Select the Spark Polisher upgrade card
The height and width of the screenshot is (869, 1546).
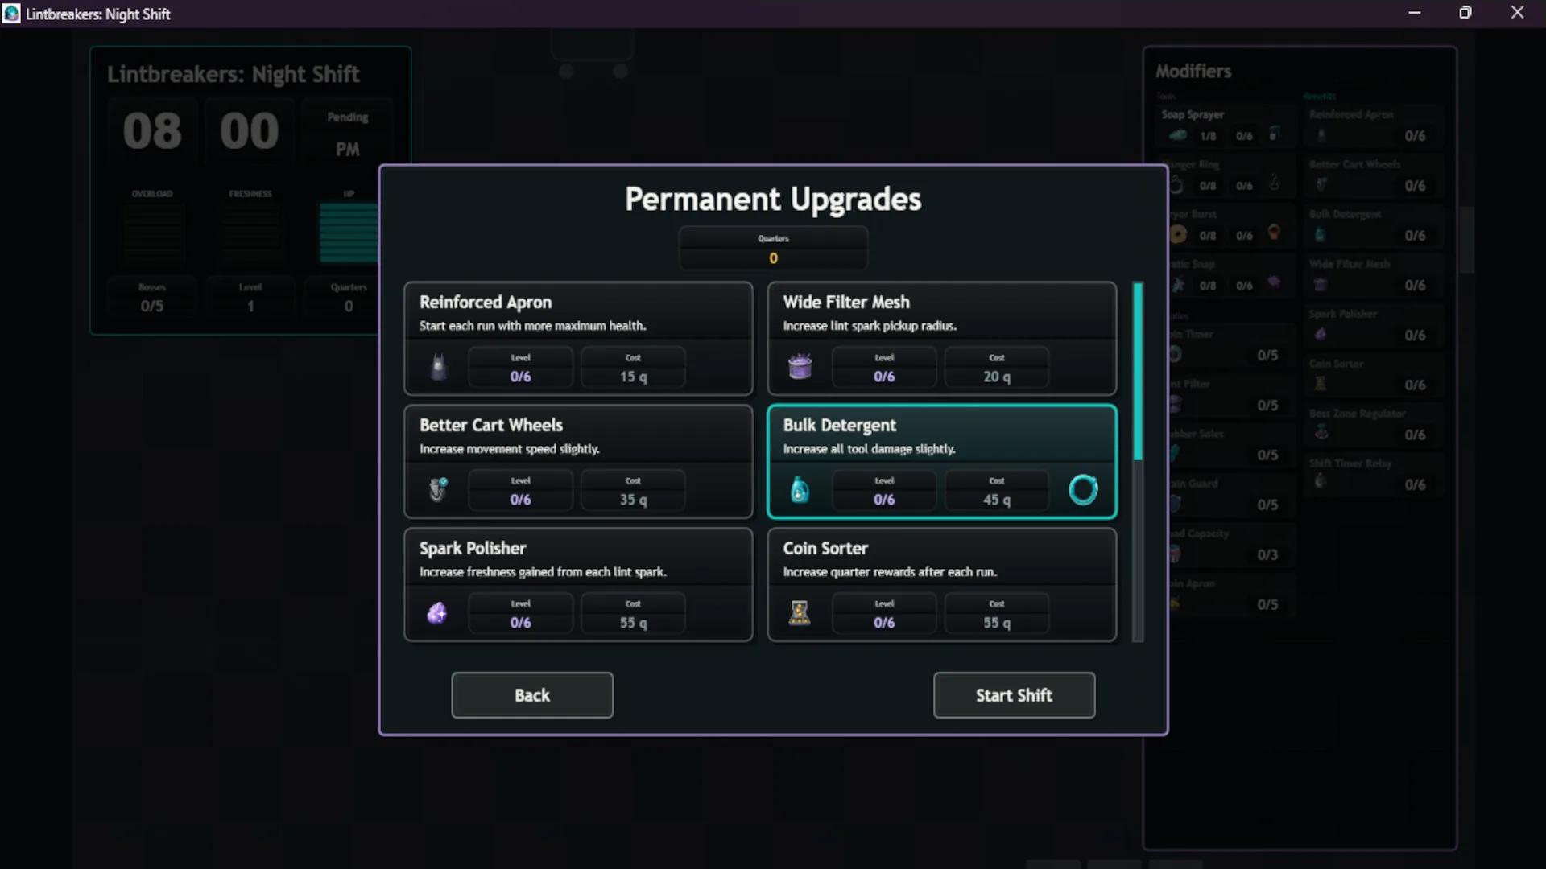(578, 584)
